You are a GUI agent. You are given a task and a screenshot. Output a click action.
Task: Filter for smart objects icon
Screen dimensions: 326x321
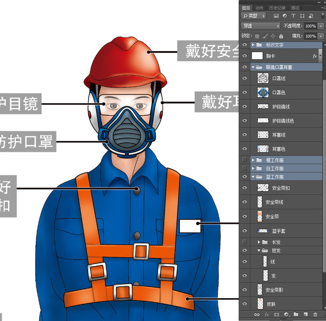coord(311,16)
